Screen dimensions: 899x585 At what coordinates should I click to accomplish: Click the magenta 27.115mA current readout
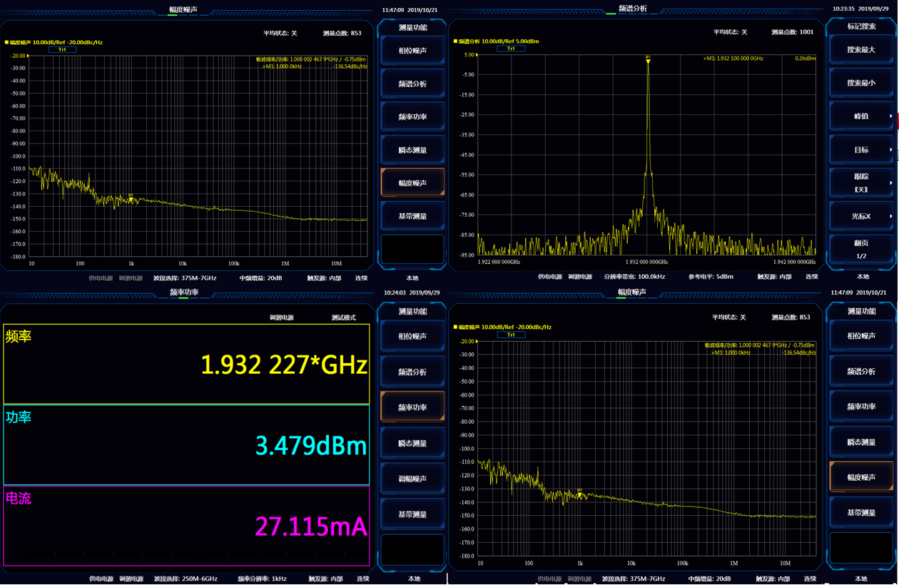pos(311,527)
